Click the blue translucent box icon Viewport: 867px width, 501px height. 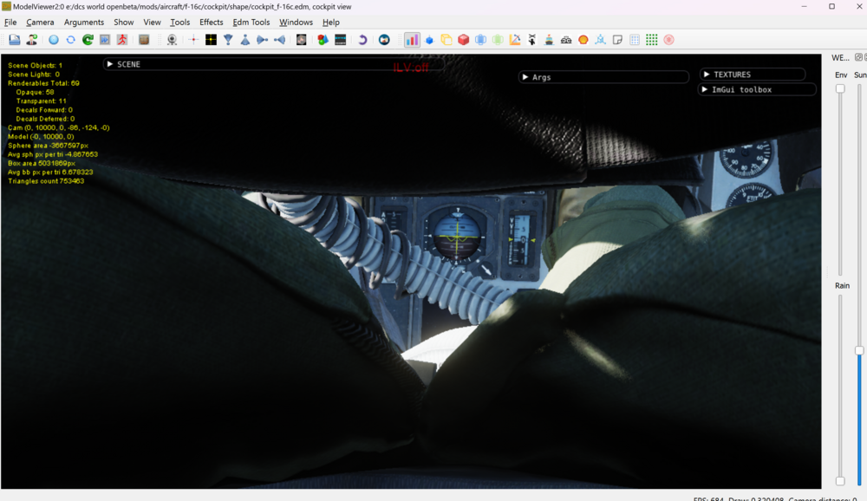480,40
